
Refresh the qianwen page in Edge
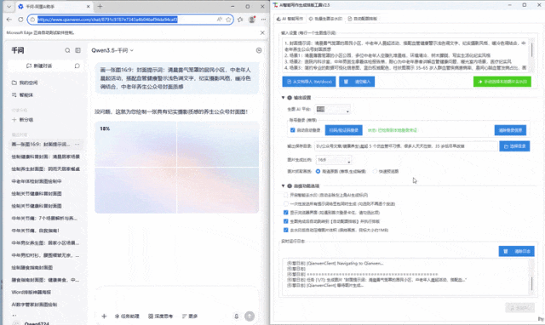20,20
